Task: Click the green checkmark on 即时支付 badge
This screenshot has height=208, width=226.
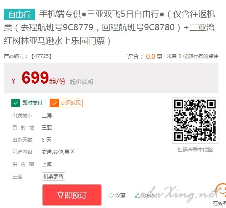Action: tap(16, 103)
